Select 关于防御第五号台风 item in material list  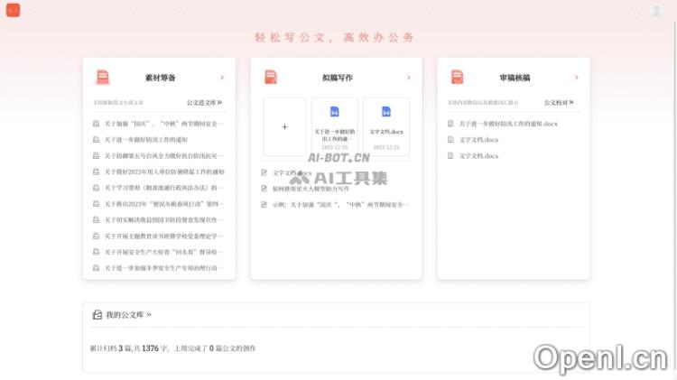[163, 155]
